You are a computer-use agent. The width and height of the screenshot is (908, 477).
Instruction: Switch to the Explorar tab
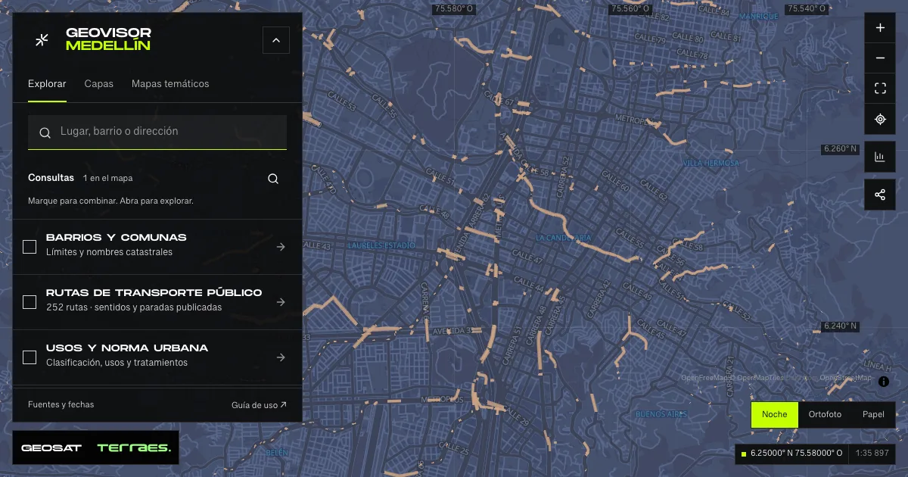47,84
